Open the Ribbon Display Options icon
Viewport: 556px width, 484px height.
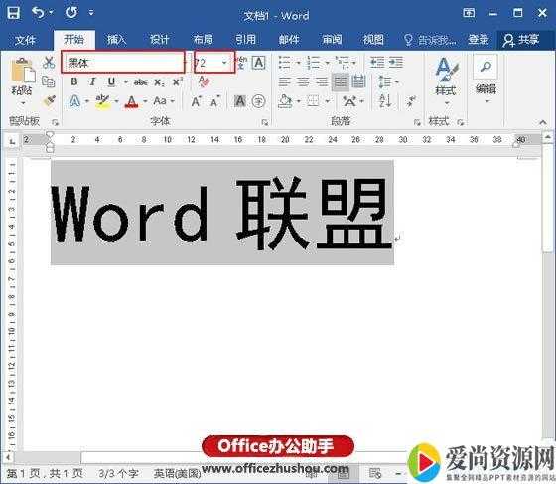(x=469, y=13)
